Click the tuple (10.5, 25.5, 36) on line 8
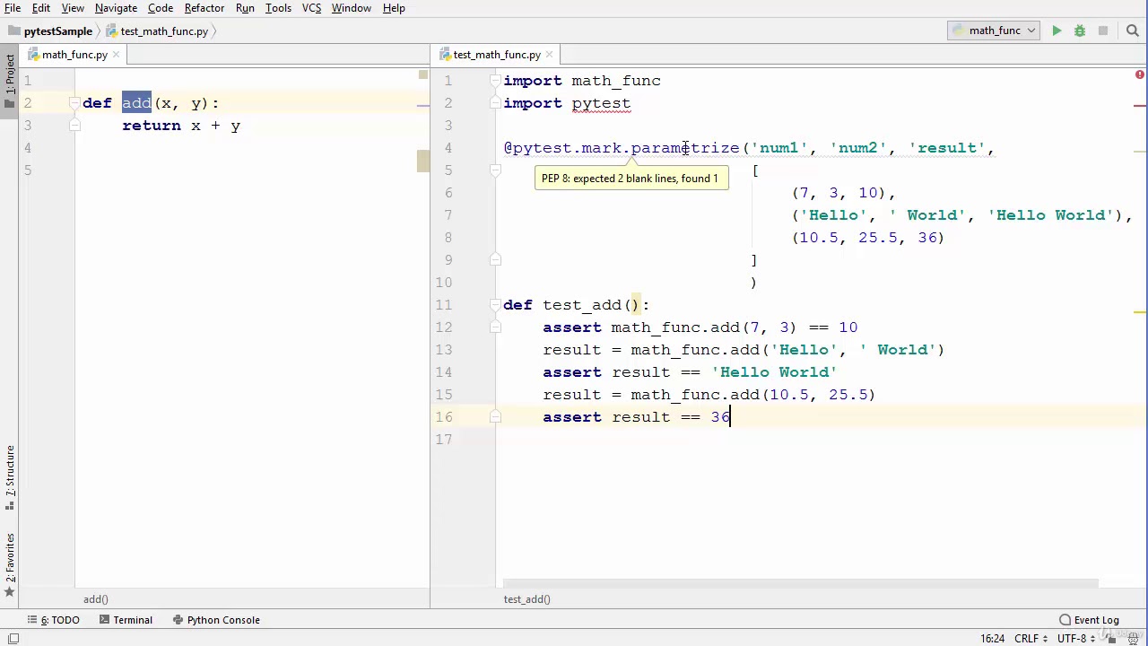The image size is (1148, 646). click(x=868, y=238)
